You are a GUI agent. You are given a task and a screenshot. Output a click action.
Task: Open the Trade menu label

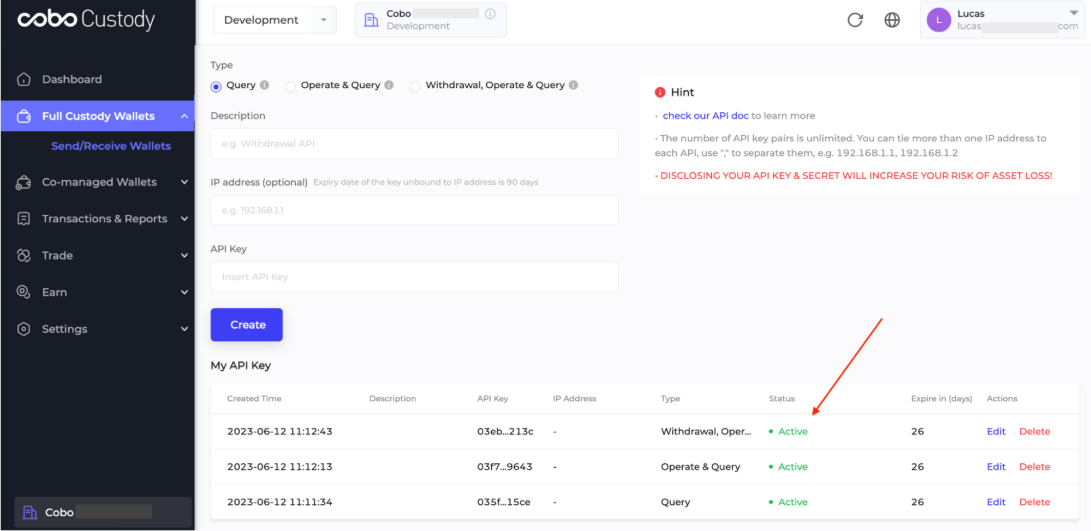(x=57, y=255)
